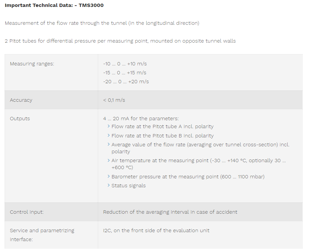This screenshot has width=312, height=252.
Task: Click the chevron before Pitot tube A line
Action: [109, 126]
